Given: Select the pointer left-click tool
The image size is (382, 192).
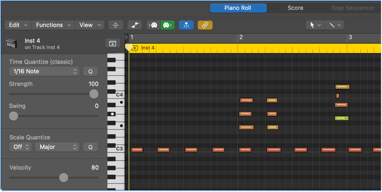Looking at the screenshot, I should click(315, 25).
